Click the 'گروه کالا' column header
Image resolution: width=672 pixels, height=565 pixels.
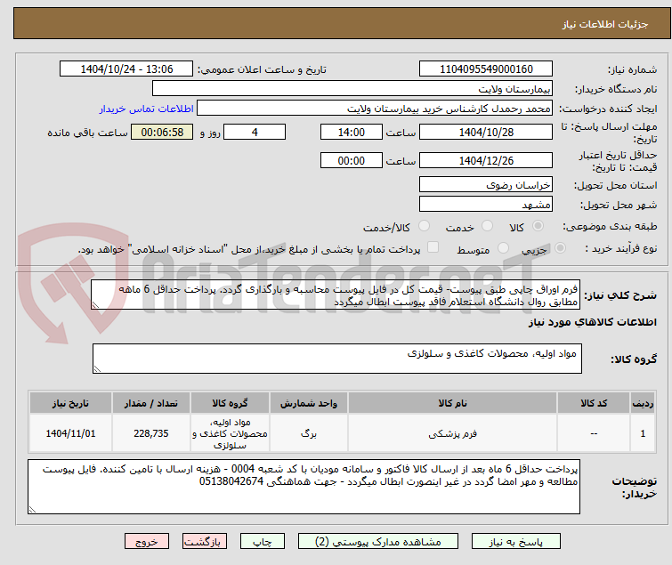(x=231, y=403)
